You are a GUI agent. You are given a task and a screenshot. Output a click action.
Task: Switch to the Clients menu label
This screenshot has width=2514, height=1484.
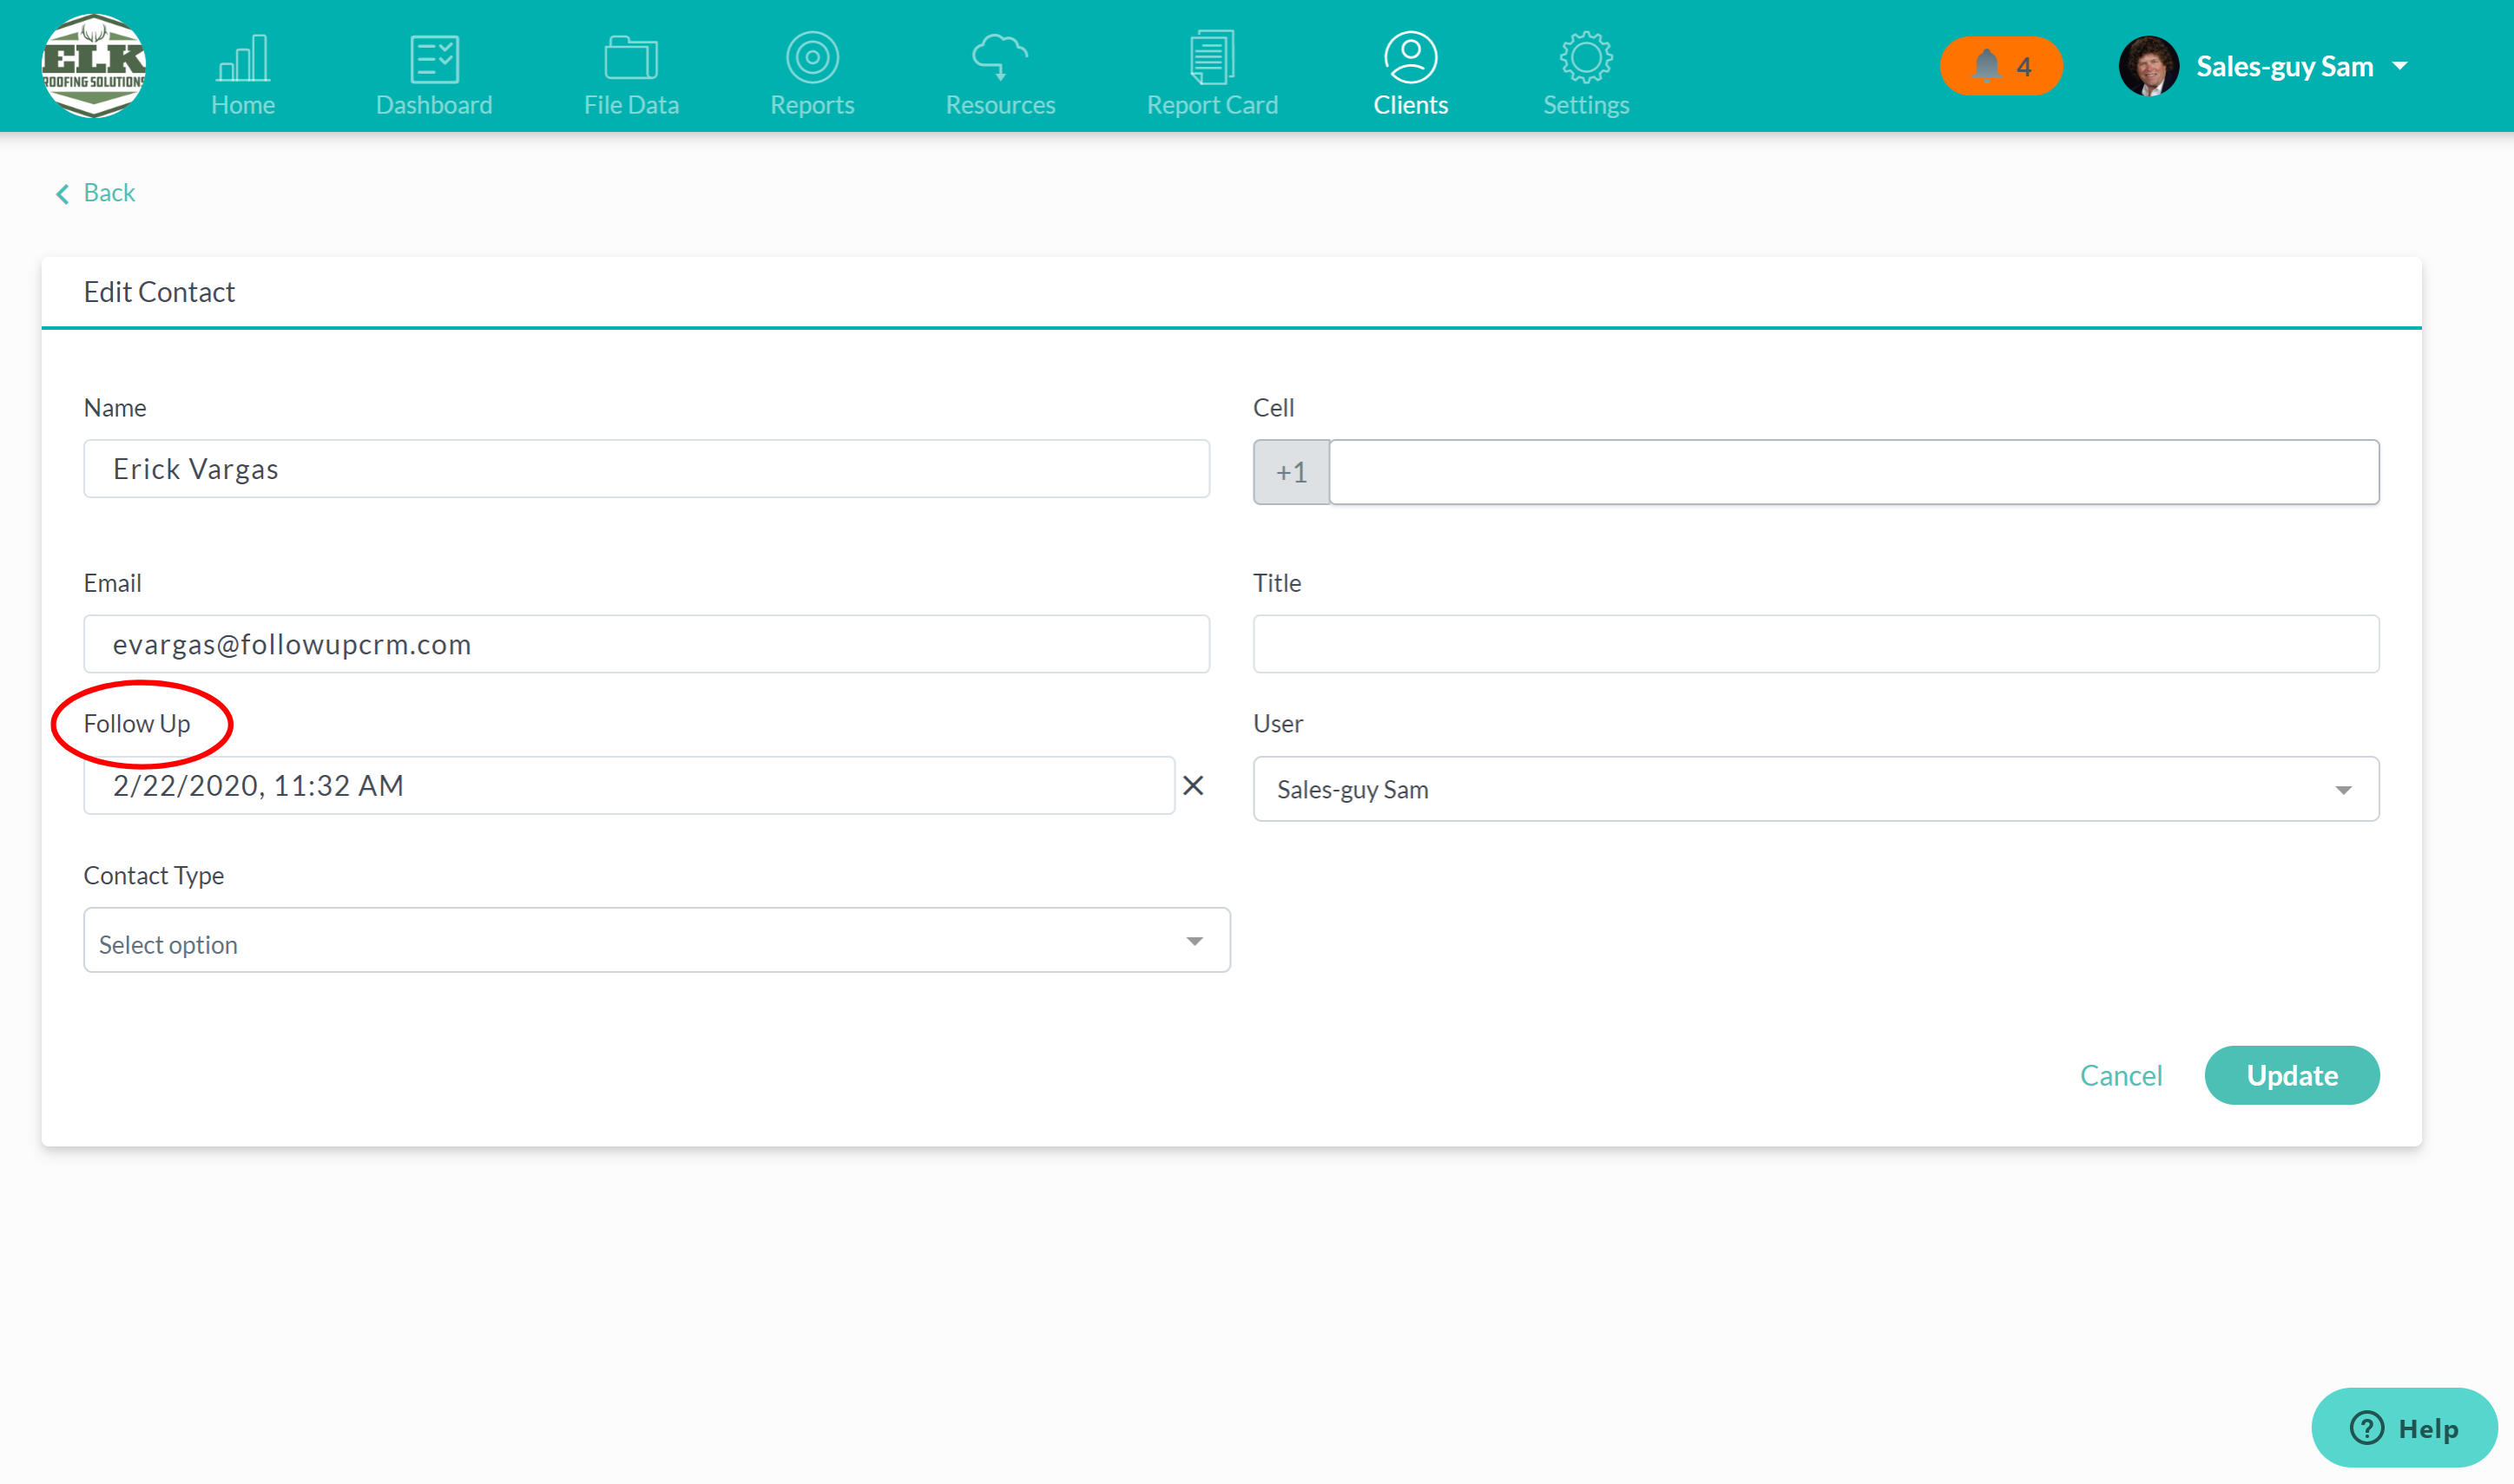[1410, 105]
